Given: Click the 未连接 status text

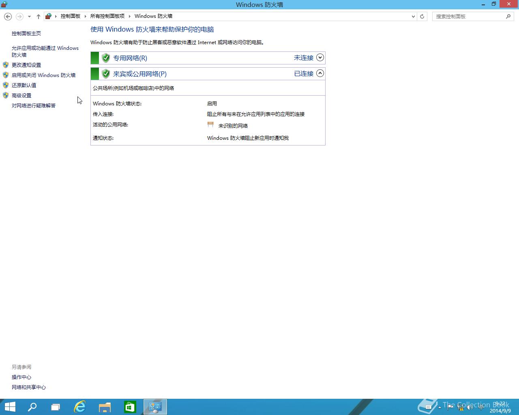Looking at the screenshot, I should tap(304, 58).
